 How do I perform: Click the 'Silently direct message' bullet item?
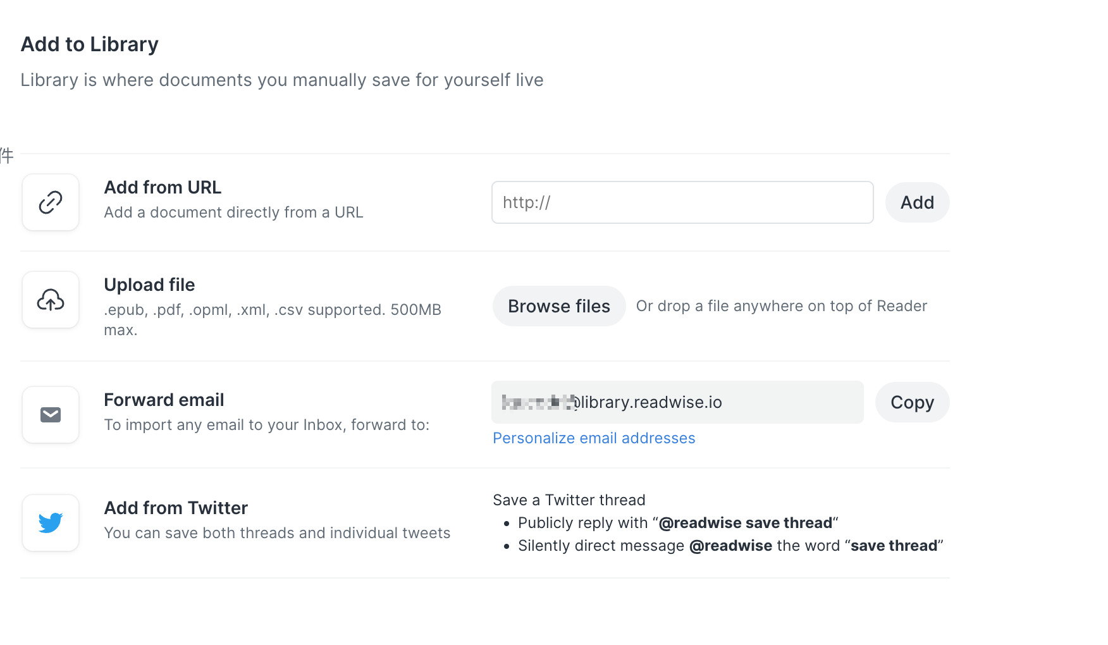click(730, 546)
